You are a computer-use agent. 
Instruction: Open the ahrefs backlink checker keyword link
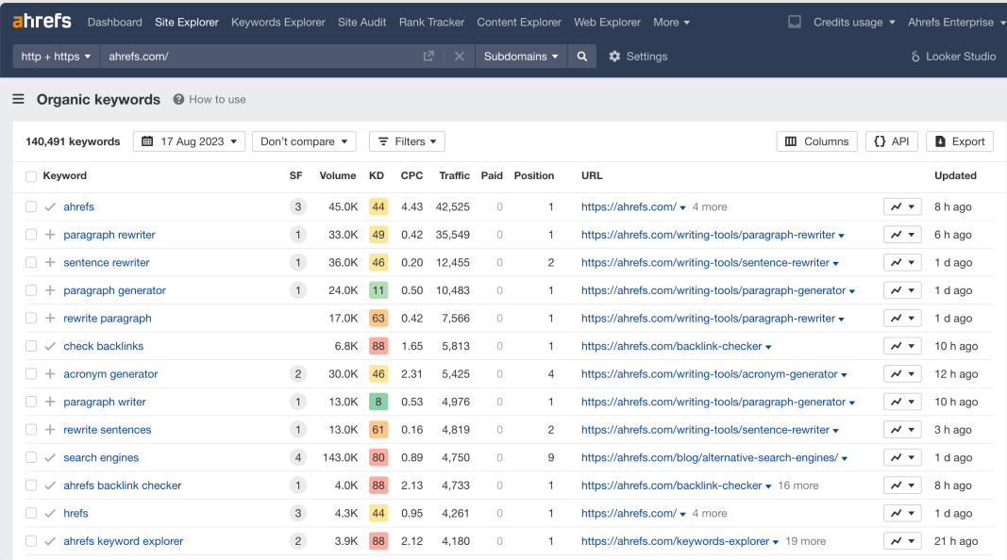(x=122, y=486)
